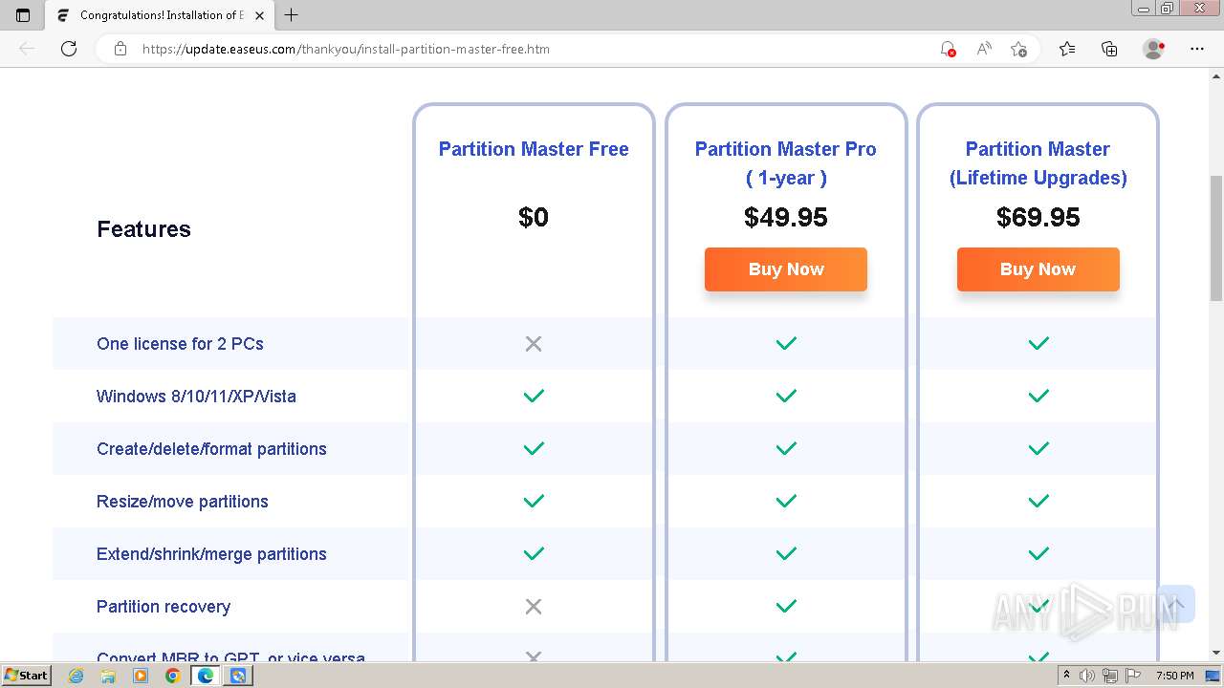Open a new tab with plus icon
The width and height of the screenshot is (1224, 688).
coord(292,15)
